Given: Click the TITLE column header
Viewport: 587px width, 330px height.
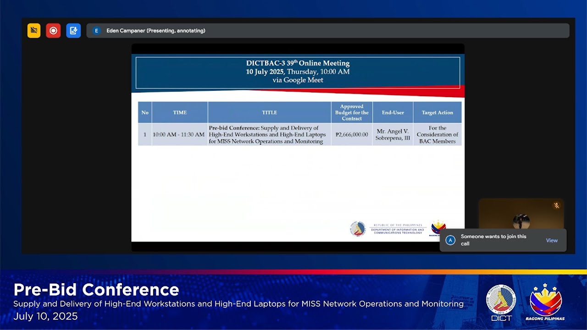Looking at the screenshot, I should [x=269, y=112].
